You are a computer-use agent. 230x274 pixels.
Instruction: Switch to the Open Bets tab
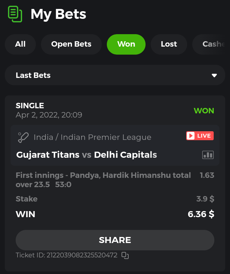pyautogui.click(x=71, y=44)
